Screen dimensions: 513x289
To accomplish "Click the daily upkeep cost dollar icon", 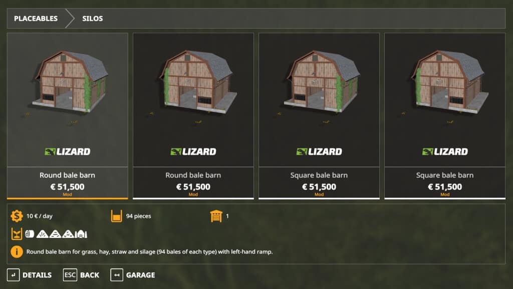I will [x=17, y=216].
